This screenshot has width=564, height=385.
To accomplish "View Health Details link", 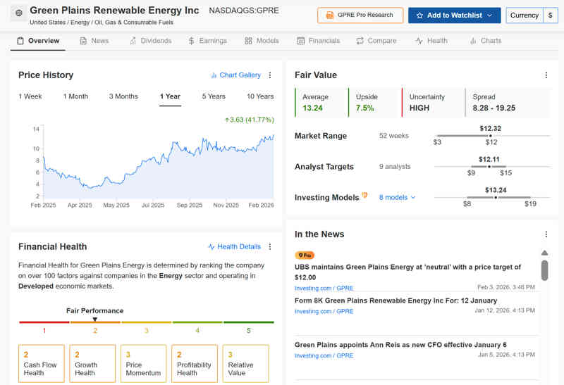I will pyautogui.click(x=234, y=247).
